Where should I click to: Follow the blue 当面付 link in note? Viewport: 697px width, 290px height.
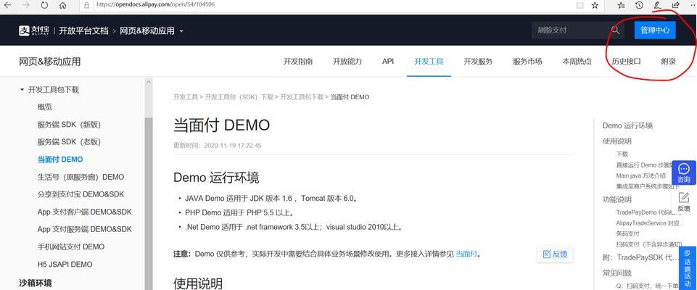[466, 254]
